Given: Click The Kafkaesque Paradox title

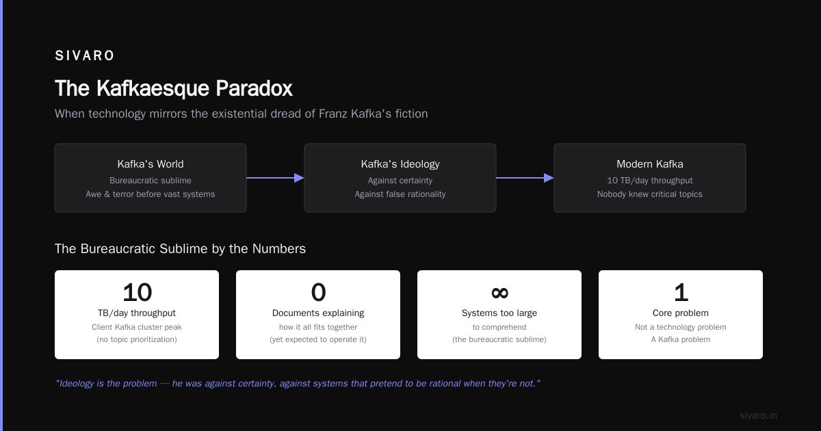Looking at the screenshot, I should click(x=174, y=88).
